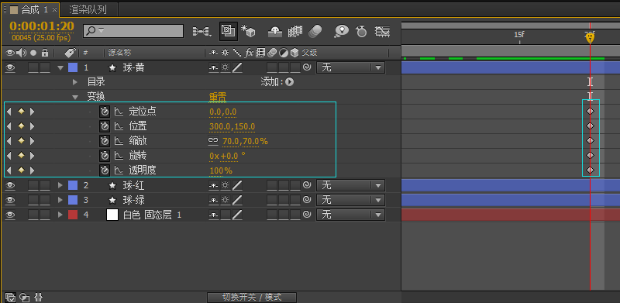620x303 pixels.
Task: Toggle auto-keyframe stopwatch icon in toolbar
Action: tap(361, 31)
